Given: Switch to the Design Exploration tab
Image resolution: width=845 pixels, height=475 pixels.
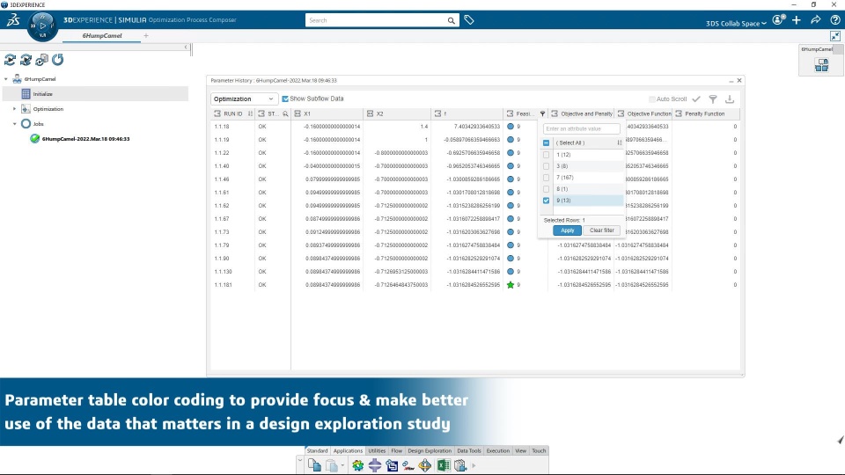Looking at the screenshot, I should click(x=430, y=450).
